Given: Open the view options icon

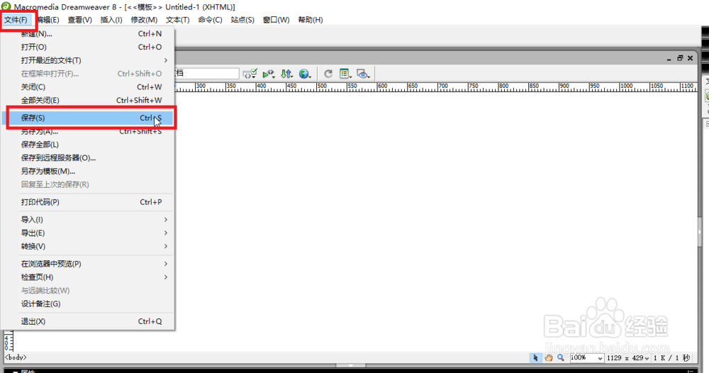Looking at the screenshot, I should 345,74.
